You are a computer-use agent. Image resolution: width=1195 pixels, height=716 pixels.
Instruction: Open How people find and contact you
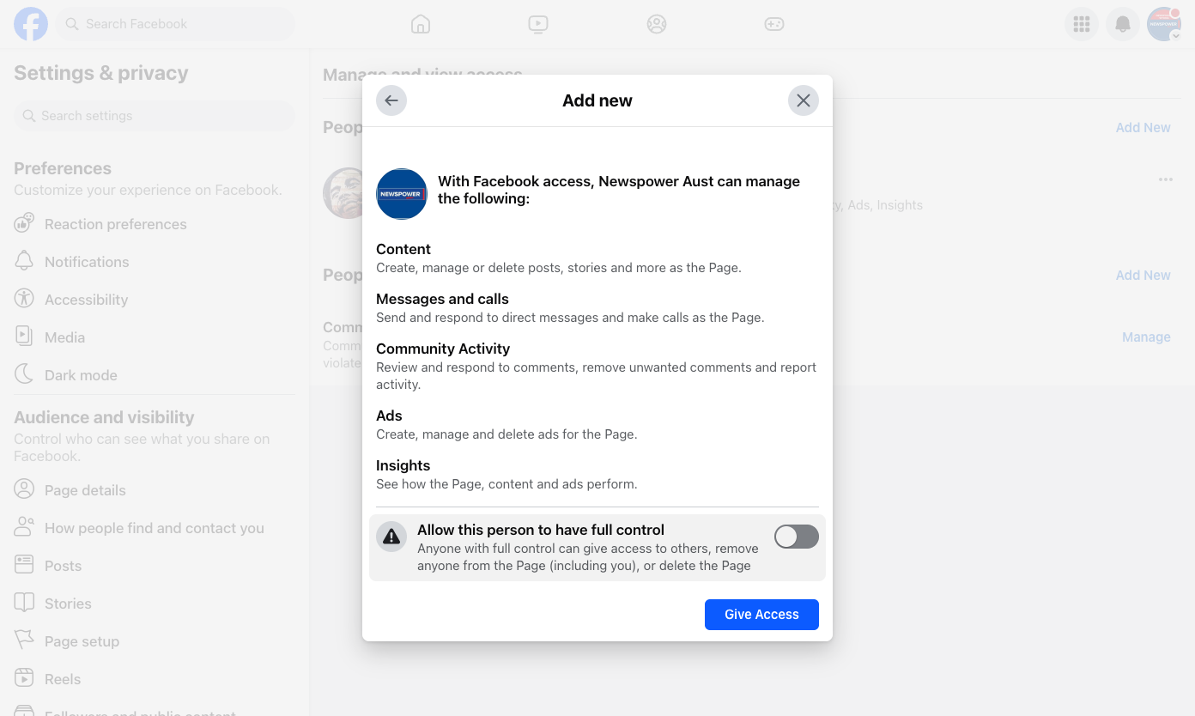tap(155, 528)
